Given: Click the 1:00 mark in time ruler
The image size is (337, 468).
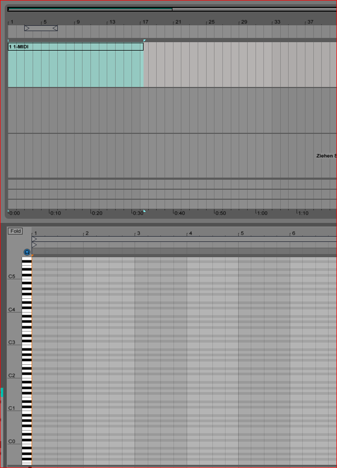Looking at the screenshot, I should pos(262,213).
